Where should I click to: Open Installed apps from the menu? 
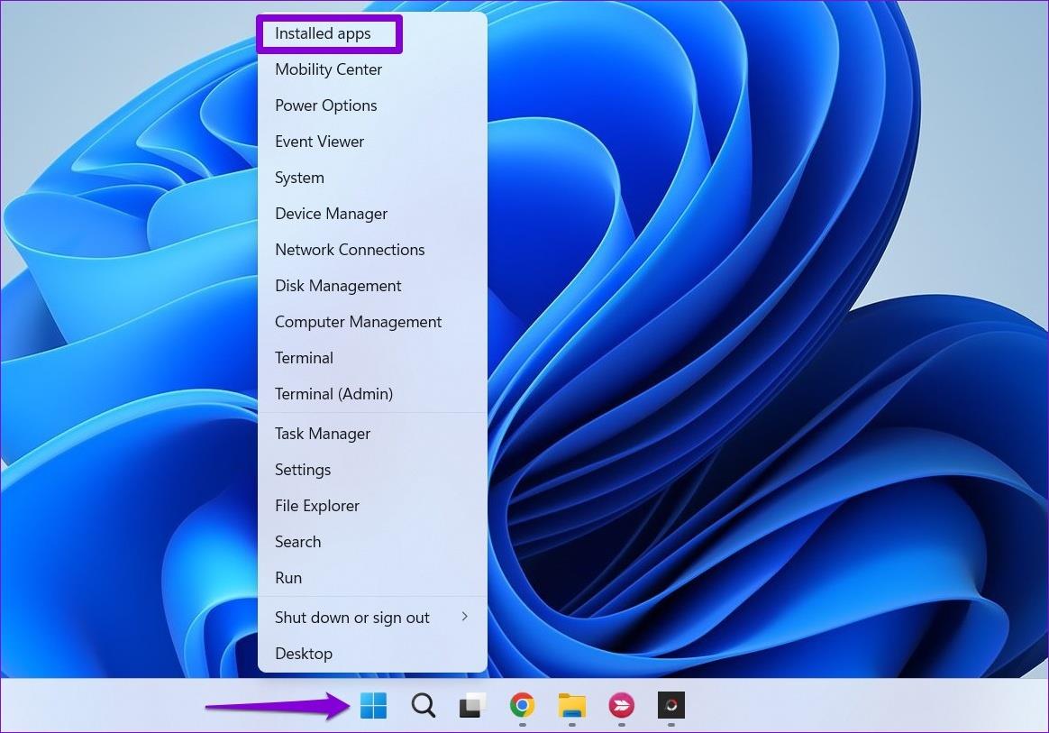pyautogui.click(x=322, y=33)
